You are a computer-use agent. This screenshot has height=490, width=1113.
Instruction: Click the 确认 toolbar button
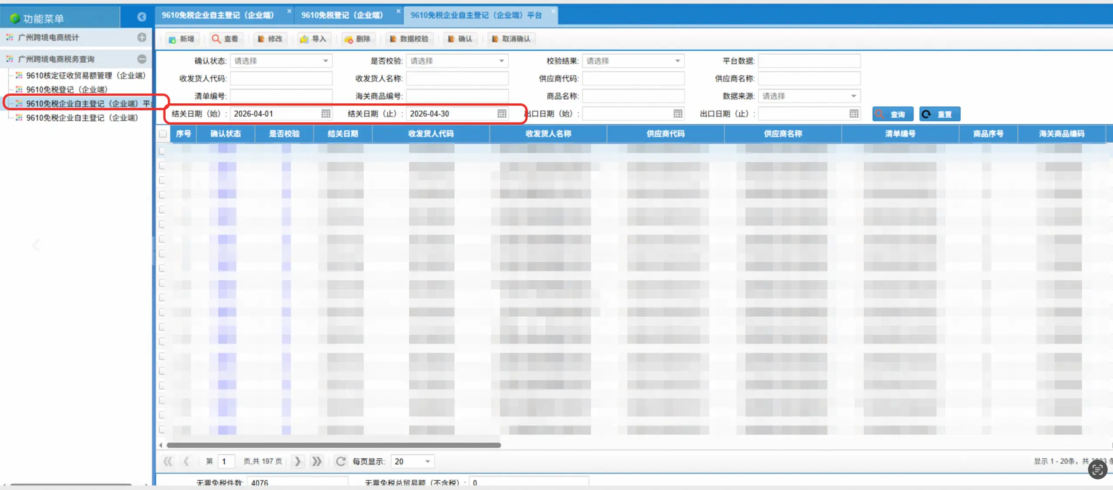[460, 39]
